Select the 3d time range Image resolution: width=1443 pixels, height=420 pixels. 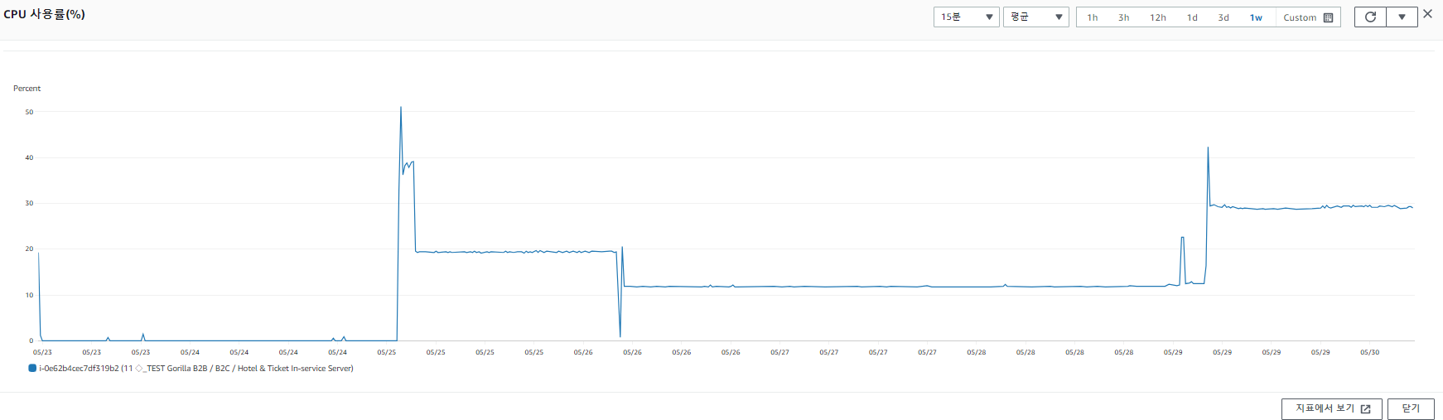click(1223, 17)
